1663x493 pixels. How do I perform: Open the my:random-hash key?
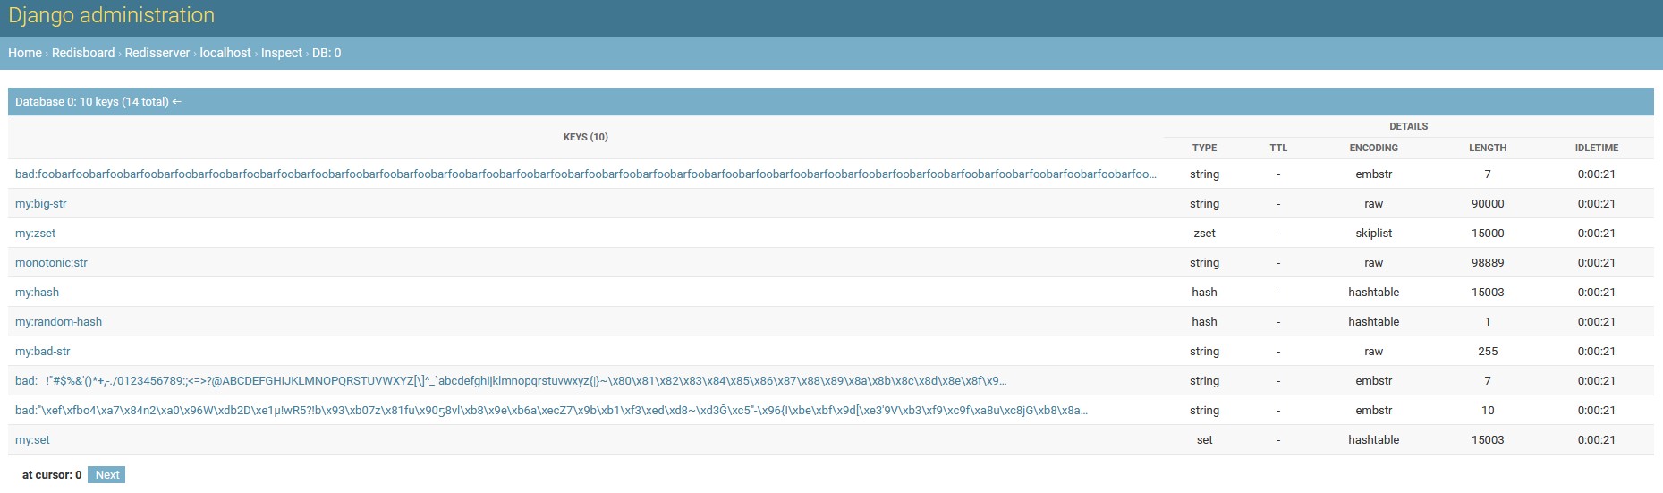click(x=58, y=321)
